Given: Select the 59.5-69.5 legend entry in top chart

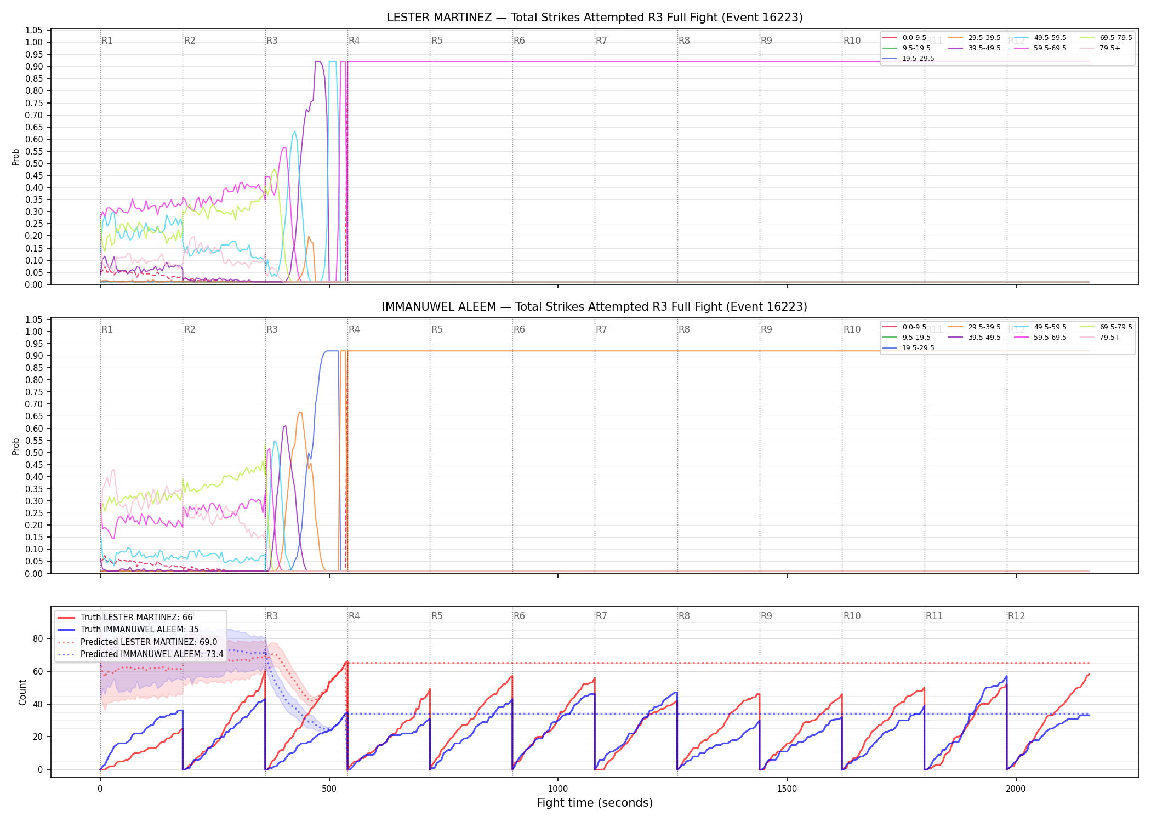Looking at the screenshot, I should coord(1040,48).
